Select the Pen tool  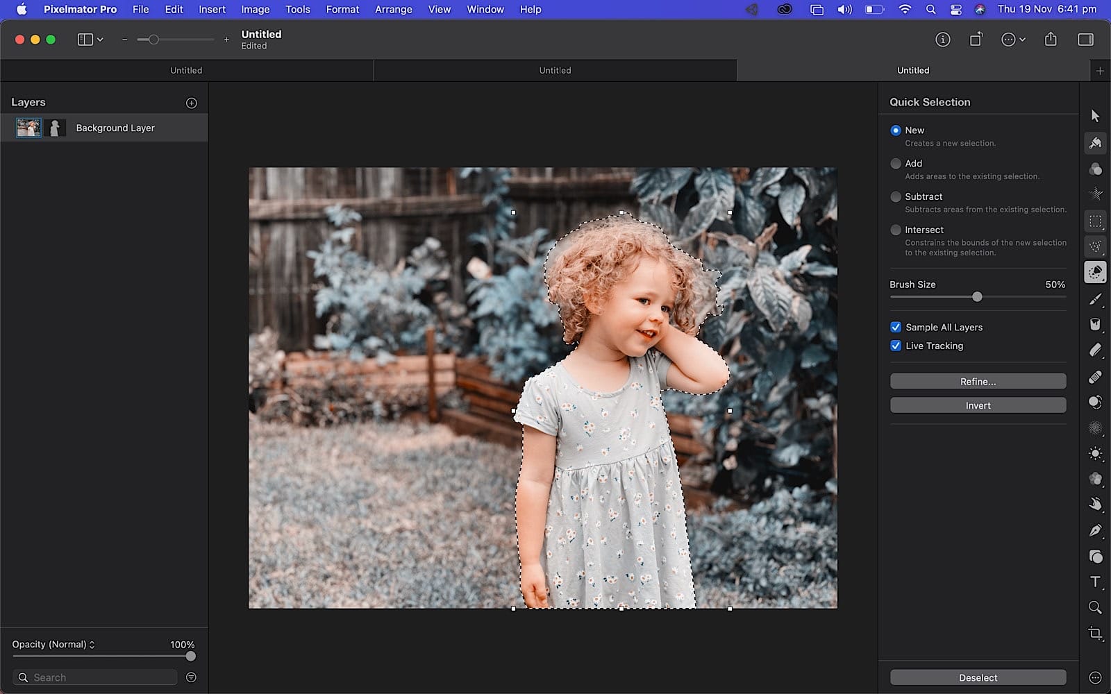coord(1095,530)
